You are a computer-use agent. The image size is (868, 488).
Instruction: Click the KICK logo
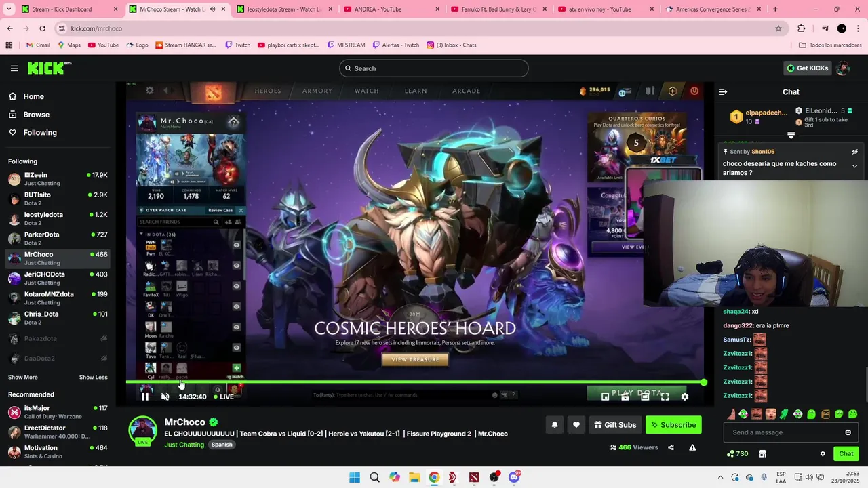tap(49, 68)
